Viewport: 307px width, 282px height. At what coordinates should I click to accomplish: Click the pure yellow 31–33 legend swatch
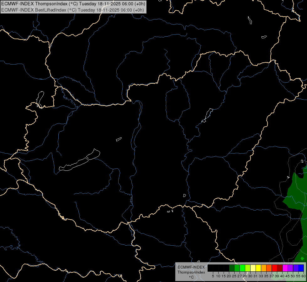pyautogui.click(x=258, y=268)
